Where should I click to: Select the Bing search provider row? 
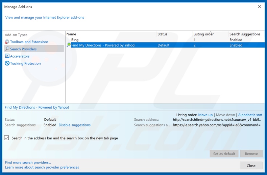165,40
